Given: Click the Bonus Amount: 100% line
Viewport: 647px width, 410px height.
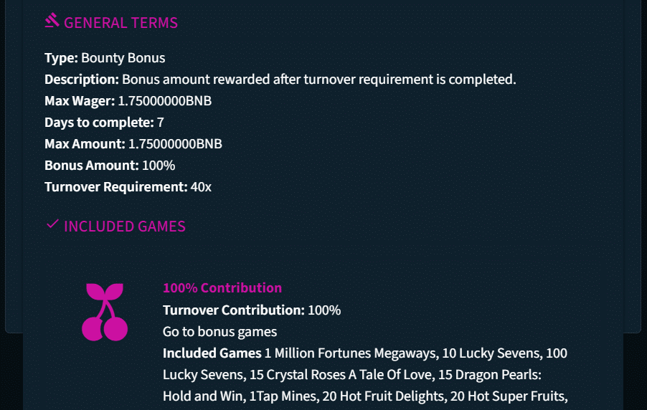Looking at the screenshot, I should tap(110, 166).
